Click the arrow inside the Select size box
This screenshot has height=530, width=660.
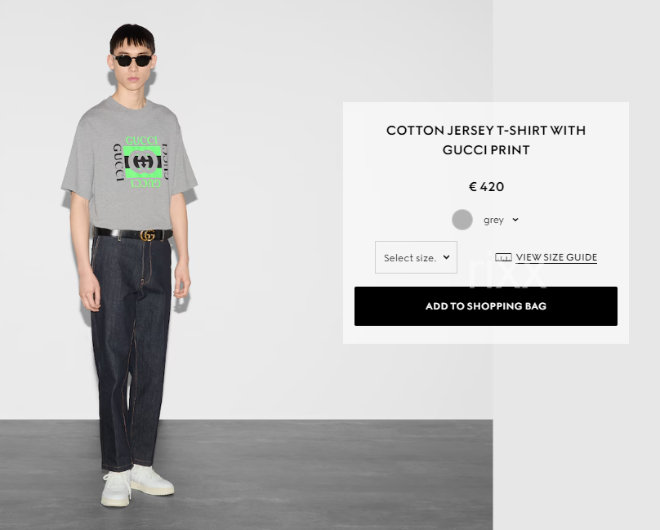447,257
